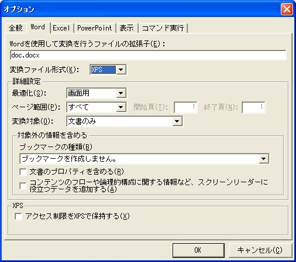
Task: Click the 開始頁 number field
Action: tap(185, 107)
